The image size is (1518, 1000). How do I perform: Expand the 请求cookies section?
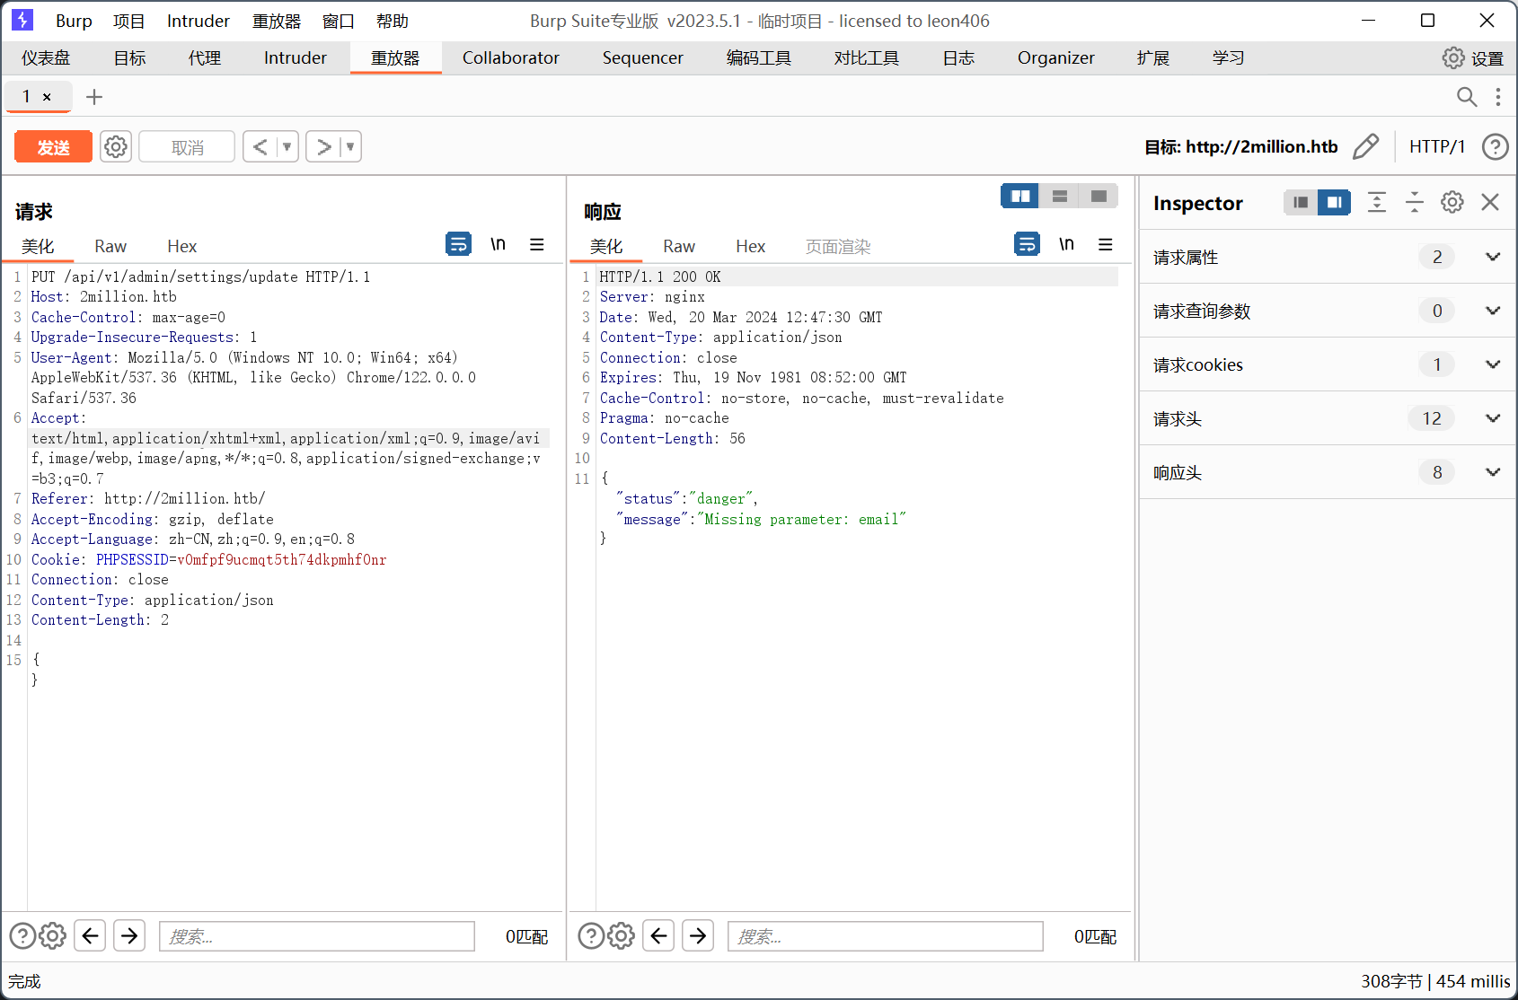(x=1492, y=364)
